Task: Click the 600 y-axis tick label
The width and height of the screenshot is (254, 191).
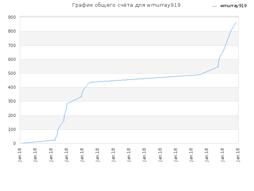Action: click(12, 59)
